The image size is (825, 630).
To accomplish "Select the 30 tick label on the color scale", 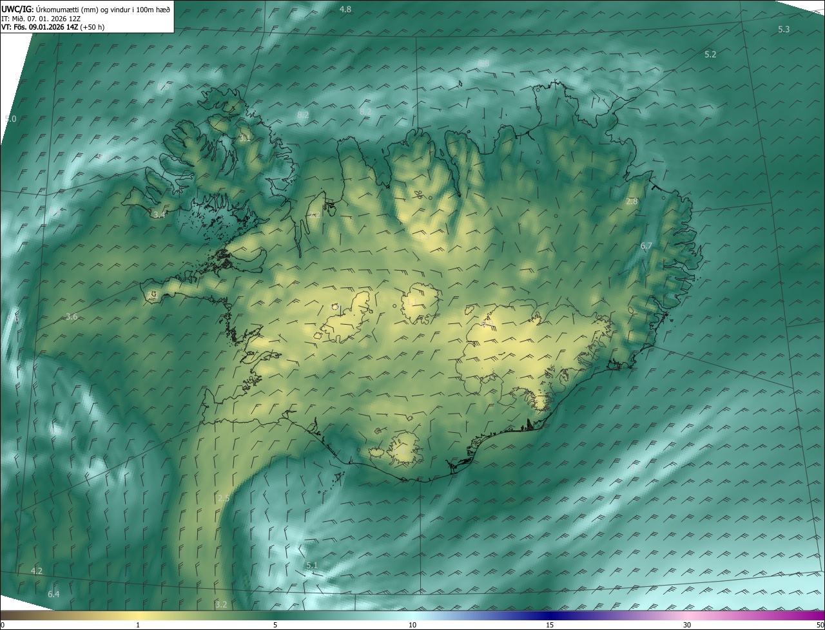I will (687, 625).
